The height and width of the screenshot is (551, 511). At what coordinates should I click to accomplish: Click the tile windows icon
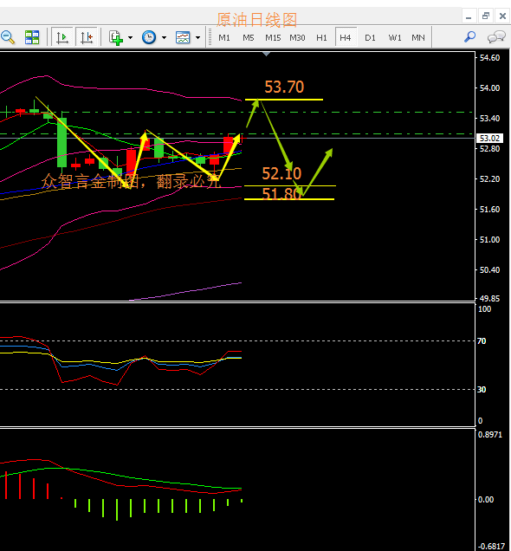click(x=32, y=37)
